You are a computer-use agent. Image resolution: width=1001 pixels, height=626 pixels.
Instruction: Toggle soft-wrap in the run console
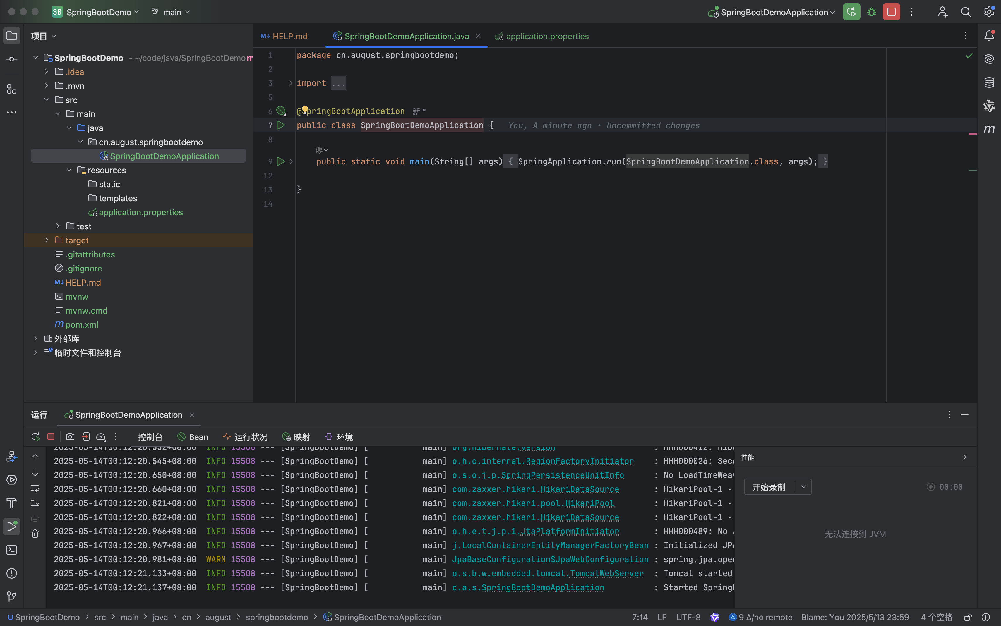[35, 489]
